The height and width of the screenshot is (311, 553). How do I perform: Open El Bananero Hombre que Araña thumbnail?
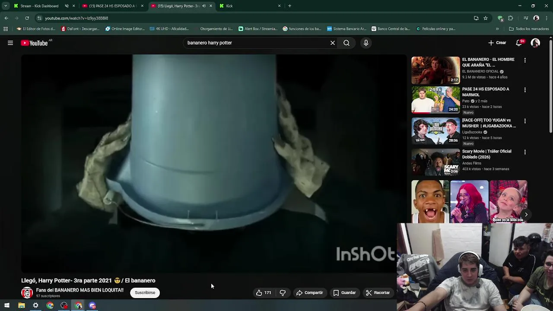[x=435, y=70]
